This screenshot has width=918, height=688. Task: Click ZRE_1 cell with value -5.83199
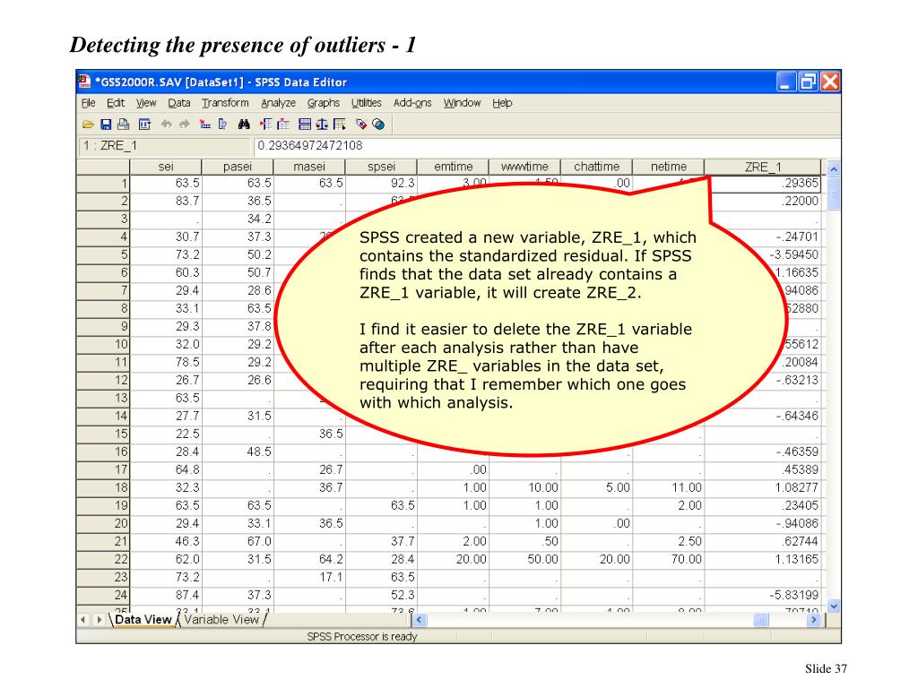(x=763, y=595)
